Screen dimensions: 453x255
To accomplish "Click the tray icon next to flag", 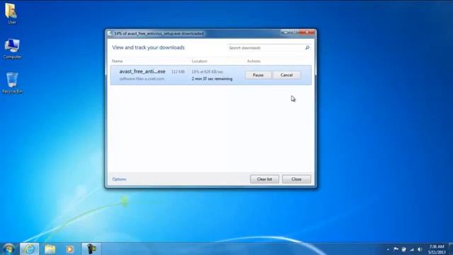I will (x=404, y=249).
